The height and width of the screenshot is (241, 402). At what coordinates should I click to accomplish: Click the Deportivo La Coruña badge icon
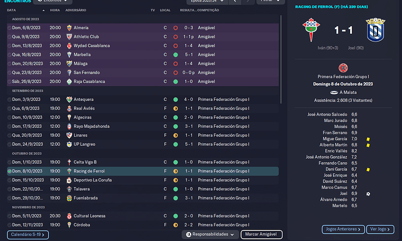(x=69, y=180)
